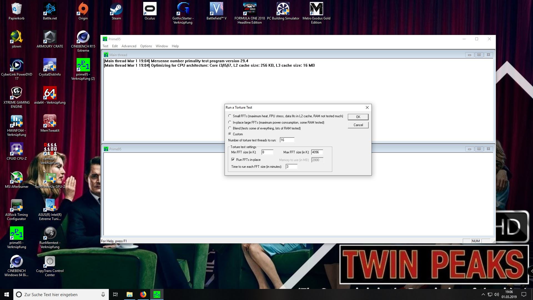Click the Max FFT size field

[317, 152]
